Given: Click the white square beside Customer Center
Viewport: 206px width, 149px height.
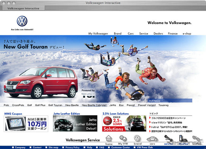Looking at the screenshot, I should coord(109,147).
